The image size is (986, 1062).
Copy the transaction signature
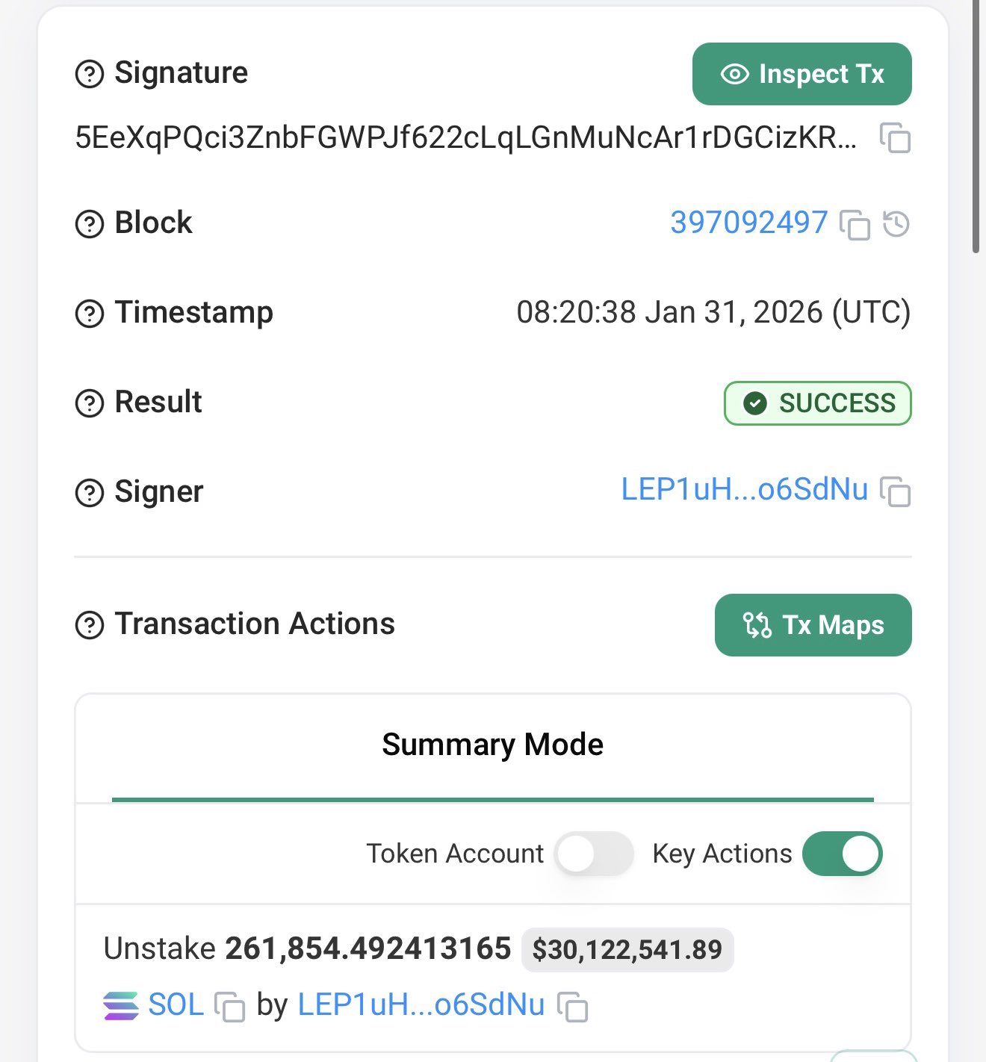point(895,138)
